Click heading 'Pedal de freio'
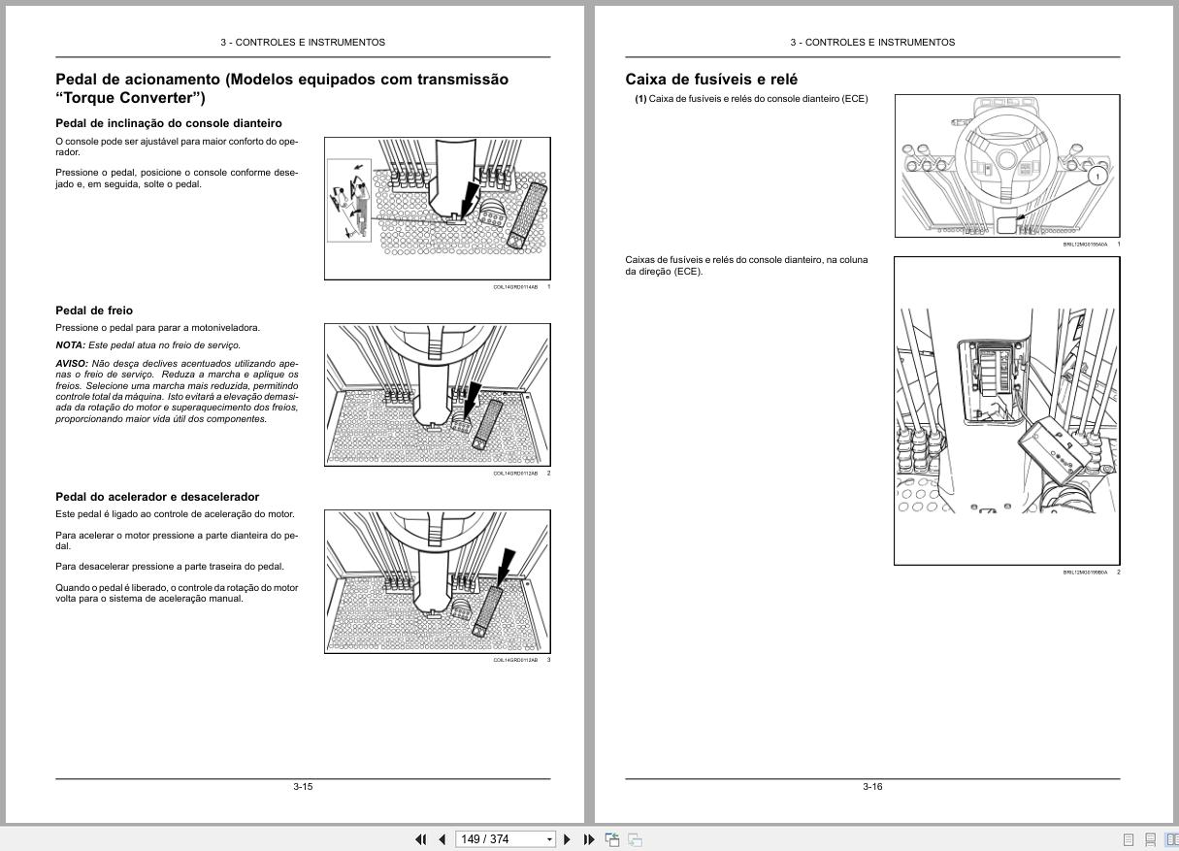1179x851 pixels. pyautogui.click(x=94, y=311)
